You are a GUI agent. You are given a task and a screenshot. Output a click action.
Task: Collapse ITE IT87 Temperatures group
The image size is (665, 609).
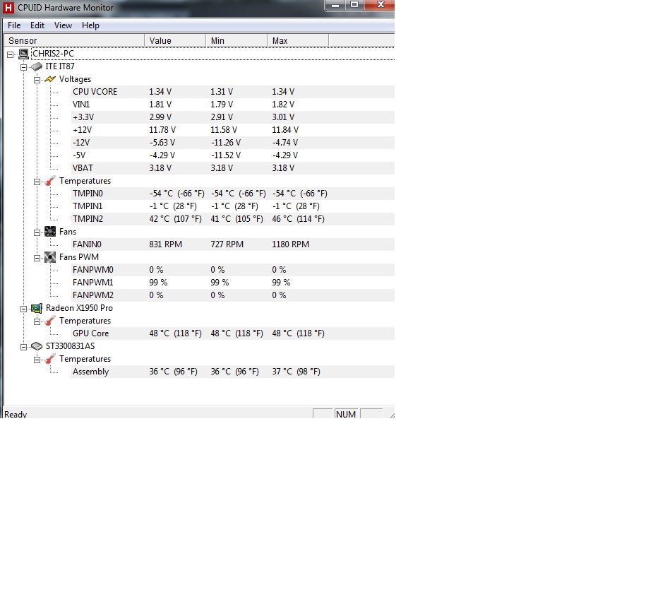tap(37, 182)
